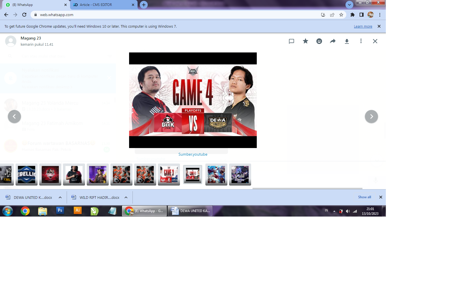Switch to the WhatsApp Chrome taskbar window
This screenshot has width=474, height=291.
pyautogui.click(x=144, y=211)
